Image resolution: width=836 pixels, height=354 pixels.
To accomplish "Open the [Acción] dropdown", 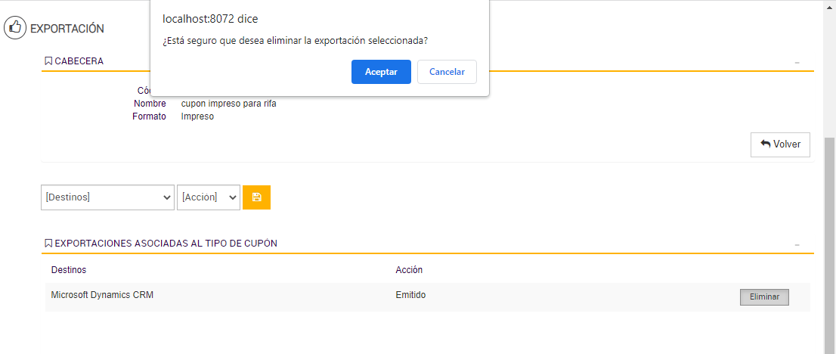I will (x=208, y=197).
